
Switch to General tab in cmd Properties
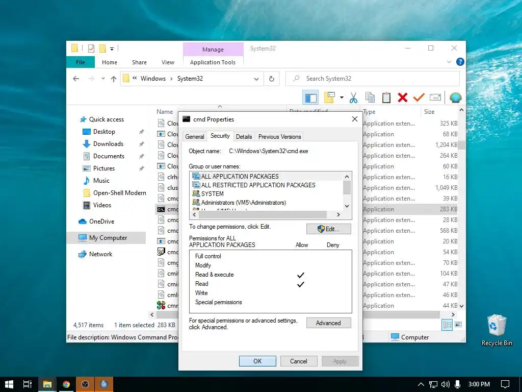point(194,136)
